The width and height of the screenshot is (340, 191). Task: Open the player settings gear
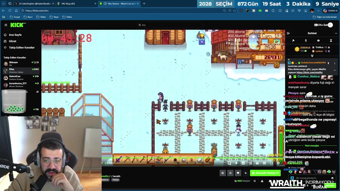point(278,163)
